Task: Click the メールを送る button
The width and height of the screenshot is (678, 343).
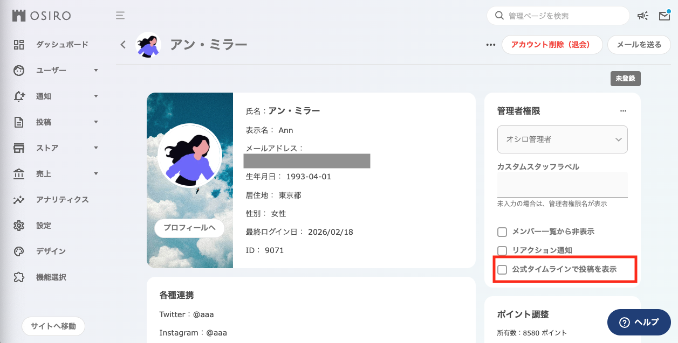Action: point(639,45)
